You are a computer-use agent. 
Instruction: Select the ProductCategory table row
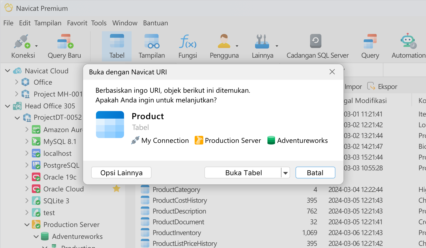[281, 190]
